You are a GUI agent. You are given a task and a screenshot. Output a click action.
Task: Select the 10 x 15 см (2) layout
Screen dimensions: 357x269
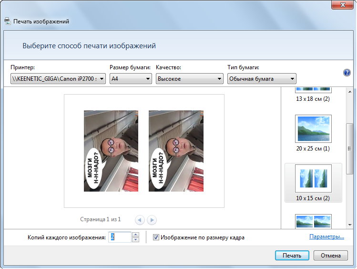313,183
